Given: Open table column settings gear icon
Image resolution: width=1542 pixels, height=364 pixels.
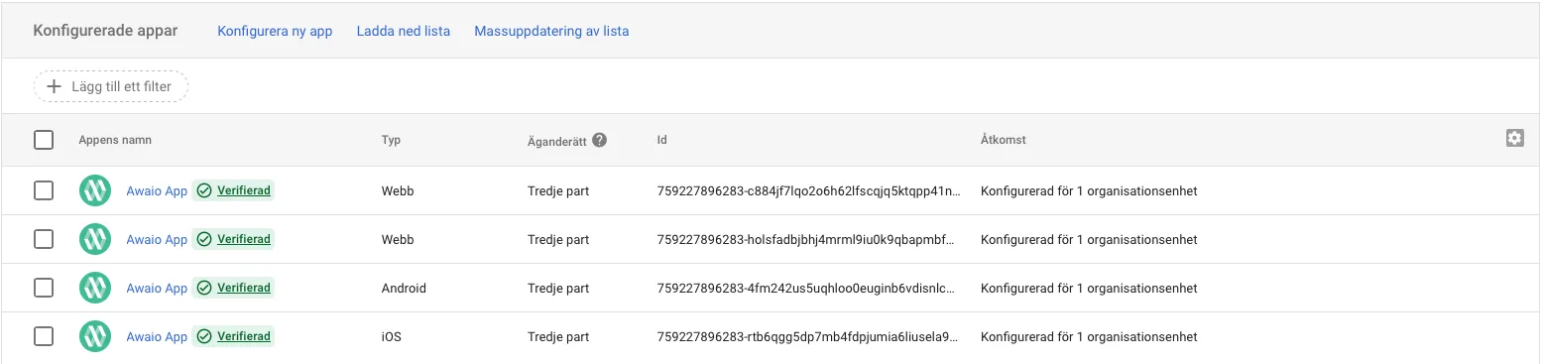Looking at the screenshot, I should [x=1514, y=139].
